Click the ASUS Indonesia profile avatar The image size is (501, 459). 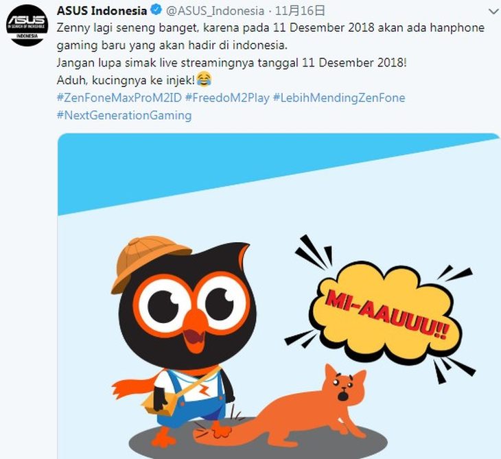(27, 25)
